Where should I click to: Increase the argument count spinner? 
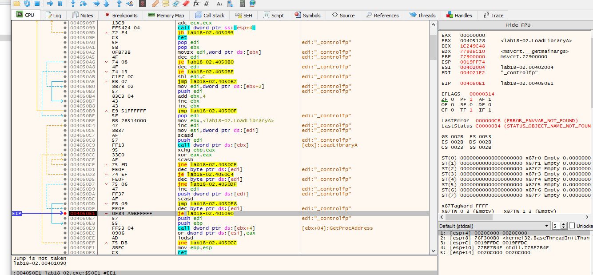(x=564, y=224)
